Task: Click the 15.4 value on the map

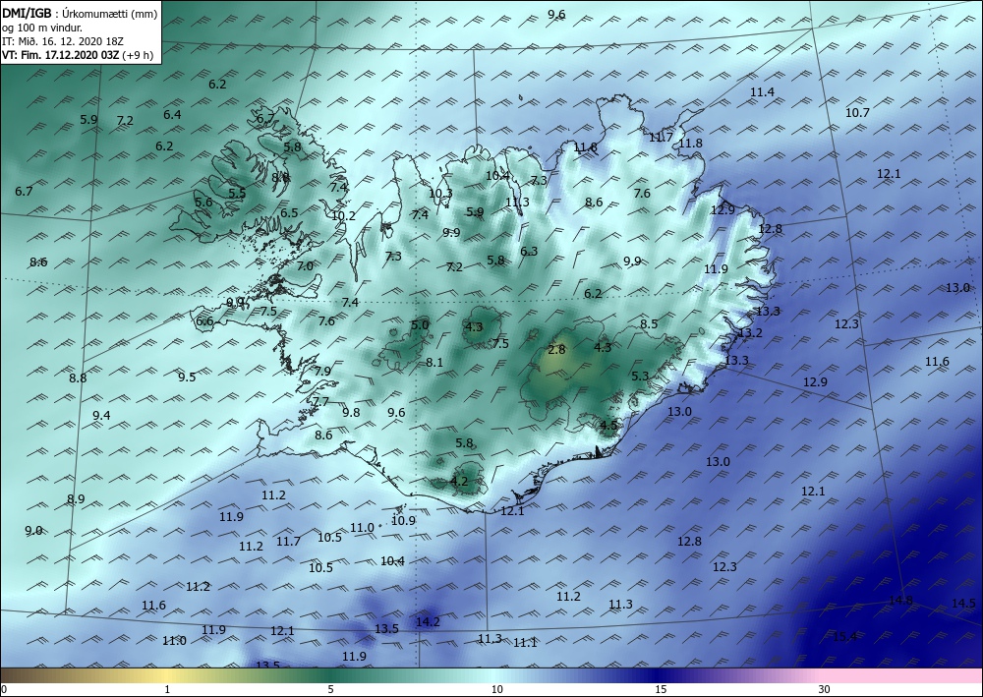Action: 844,637
